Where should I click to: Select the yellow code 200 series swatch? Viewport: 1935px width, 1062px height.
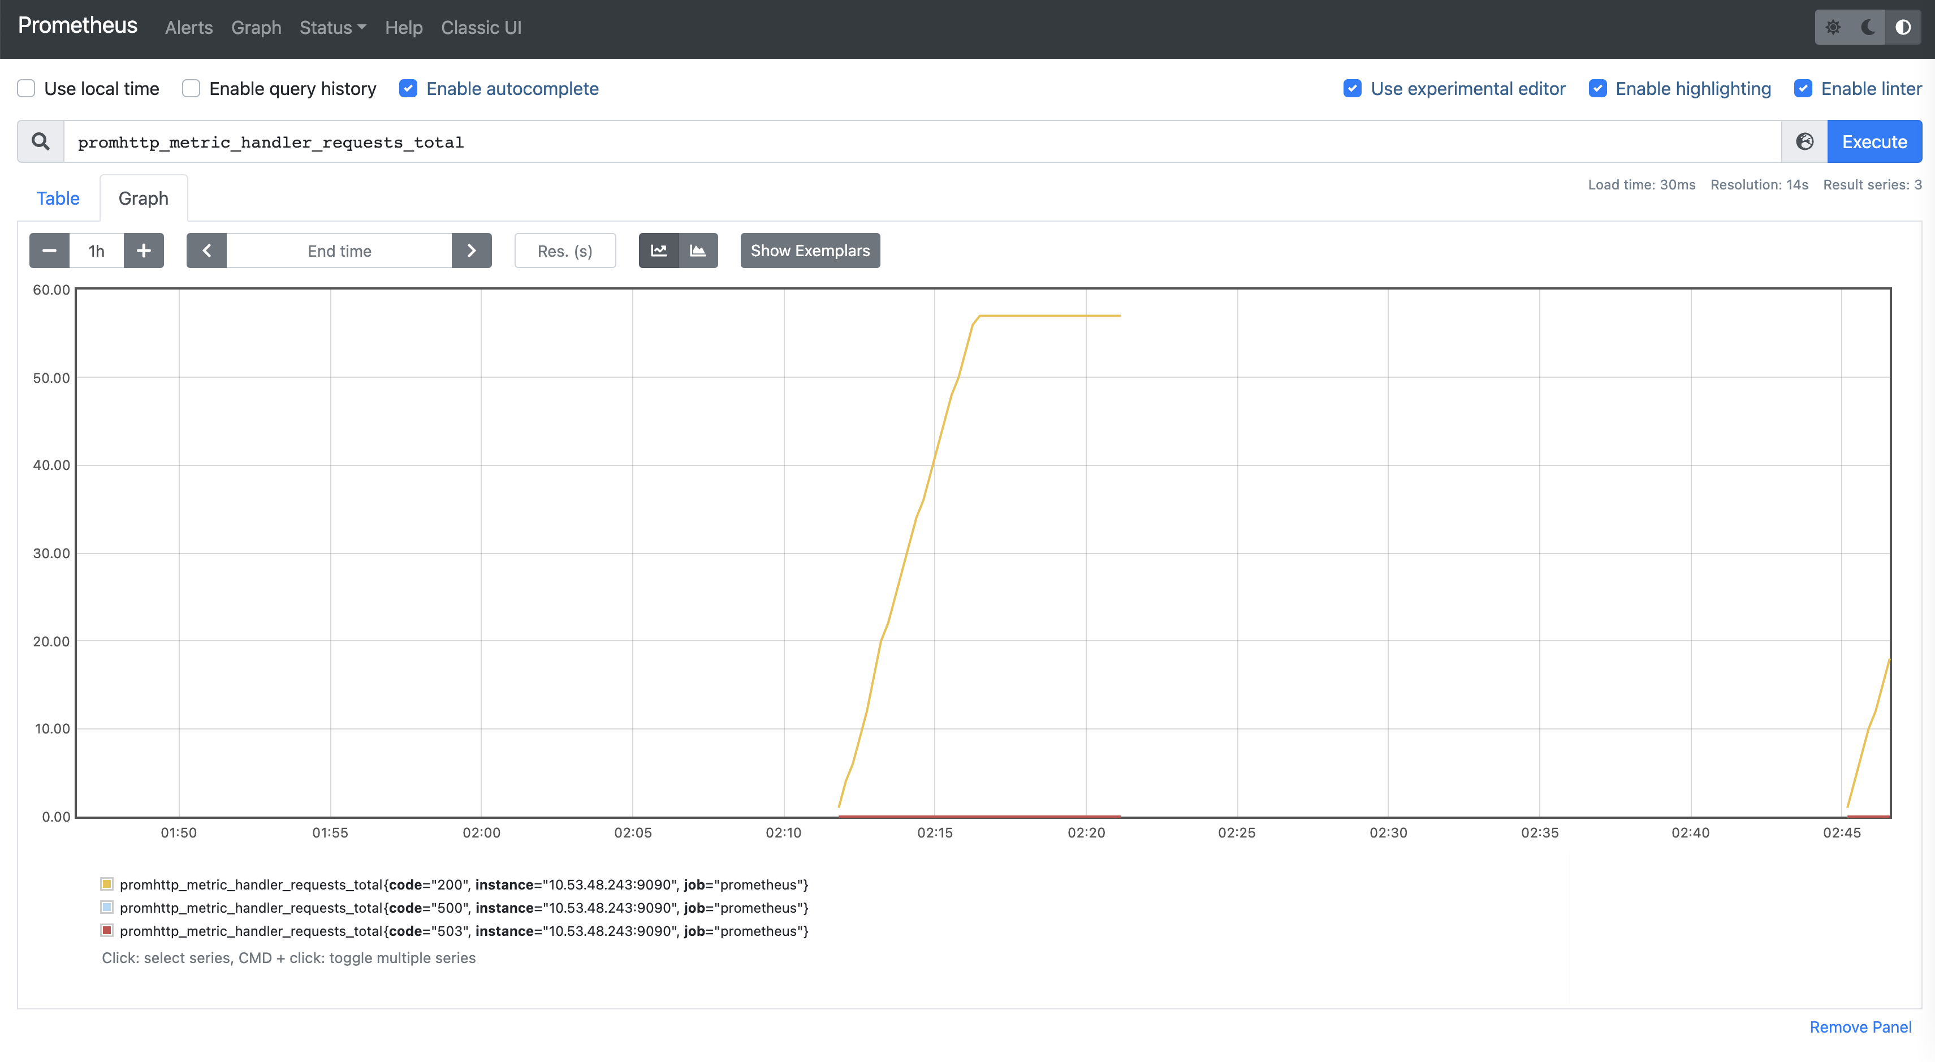pos(107,884)
